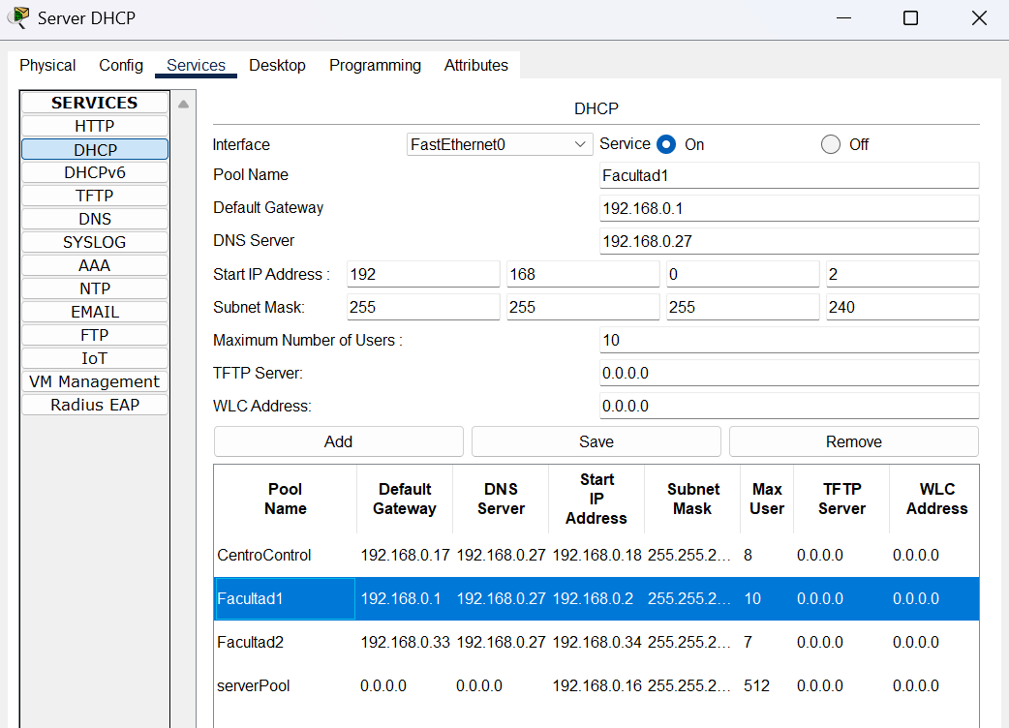Click Start IP first octet field 192
This screenshot has height=728, width=1009.
point(423,274)
